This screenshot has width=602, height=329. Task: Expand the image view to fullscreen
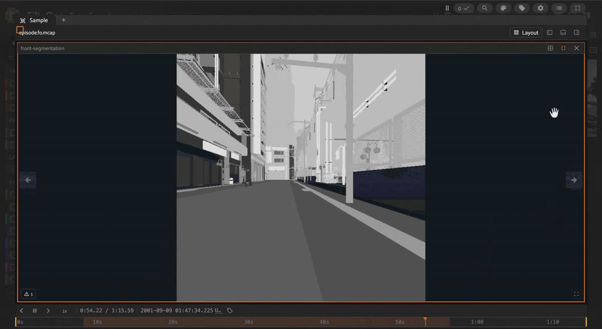pyautogui.click(x=576, y=294)
